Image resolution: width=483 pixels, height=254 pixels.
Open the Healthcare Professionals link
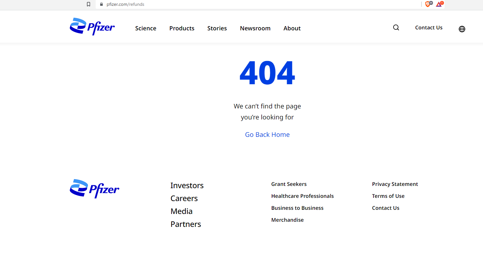302,196
